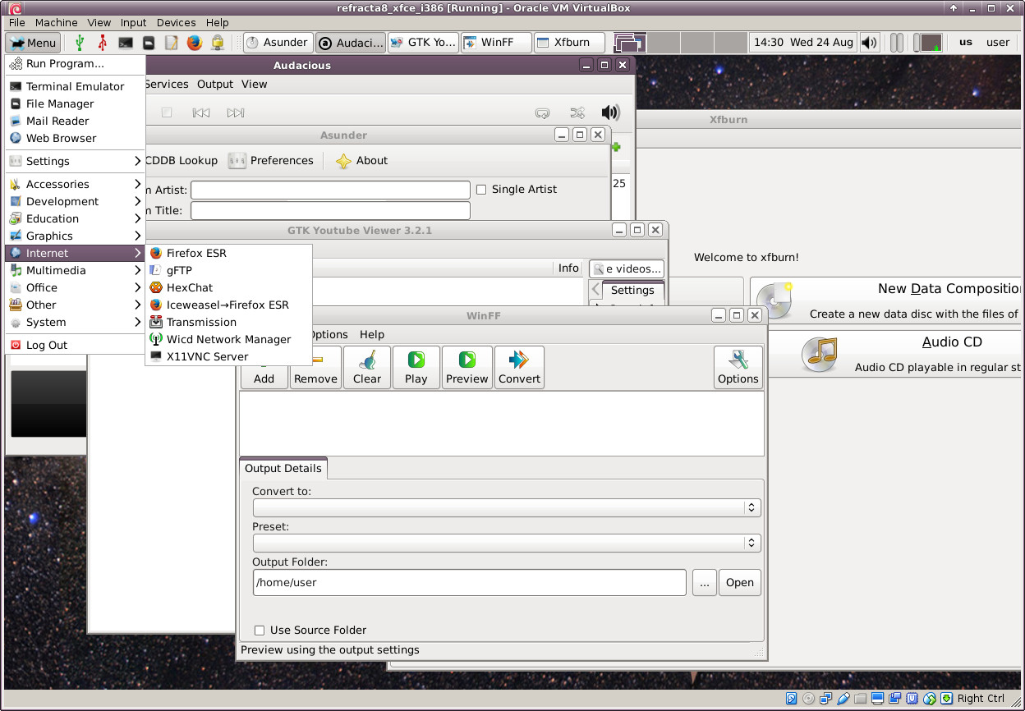Expand the Settings submenu
The image size is (1025, 711).
pyautogui.click(x=75, y=161)
